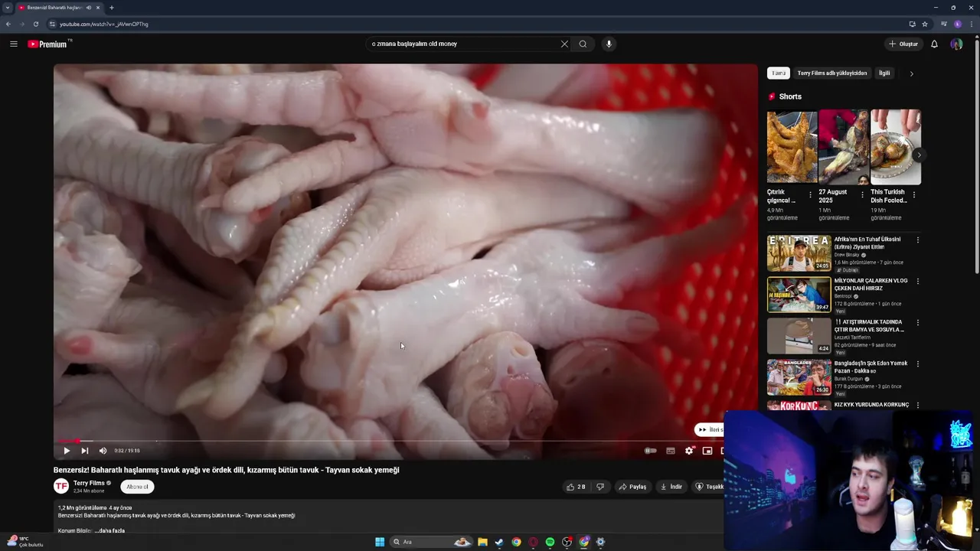Download the video with İndir
The height and width of the screenshot is (551, 980).
tap(671, 487)
